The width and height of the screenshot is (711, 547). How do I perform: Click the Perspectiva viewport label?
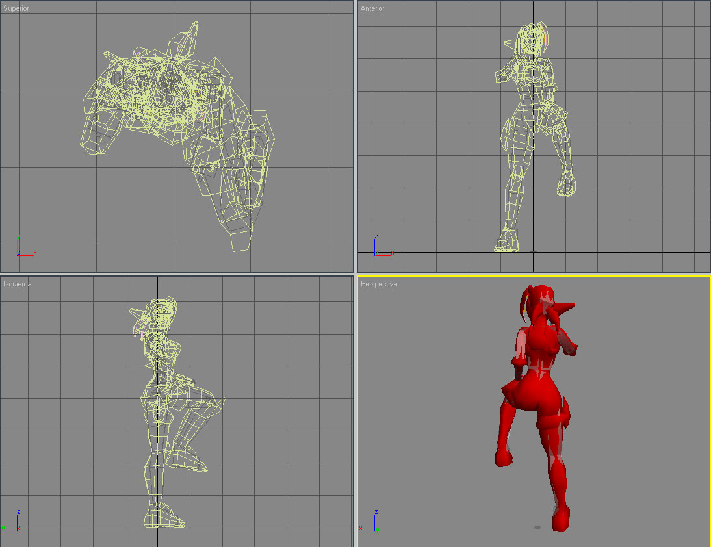point(379,284)
